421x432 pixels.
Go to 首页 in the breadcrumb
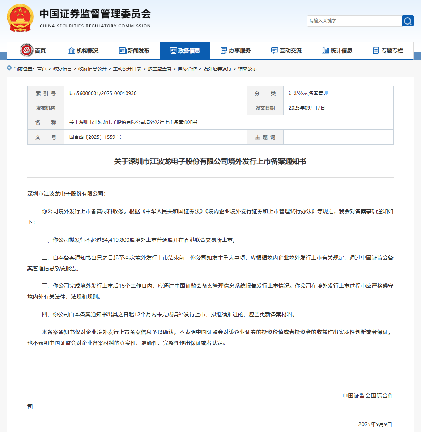(x=42, y=69)
